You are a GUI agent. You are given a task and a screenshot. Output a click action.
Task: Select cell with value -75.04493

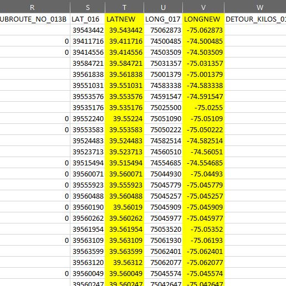(203, 174)
